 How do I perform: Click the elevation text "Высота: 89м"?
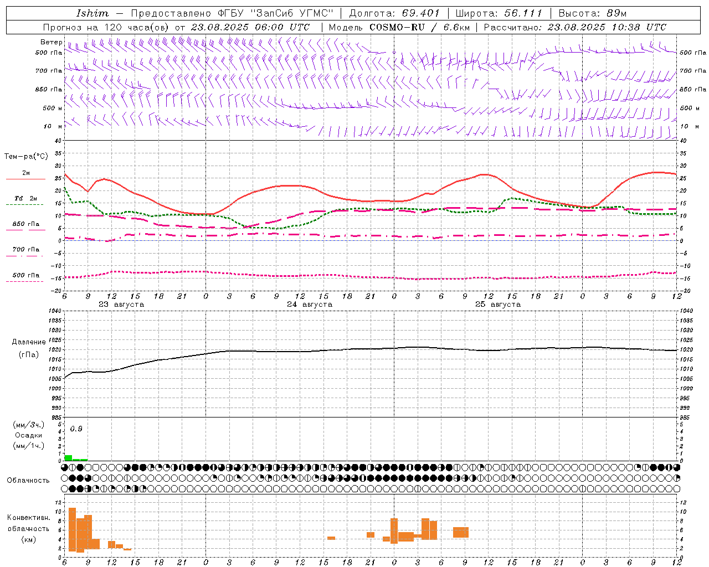click(x=593, y=13)
